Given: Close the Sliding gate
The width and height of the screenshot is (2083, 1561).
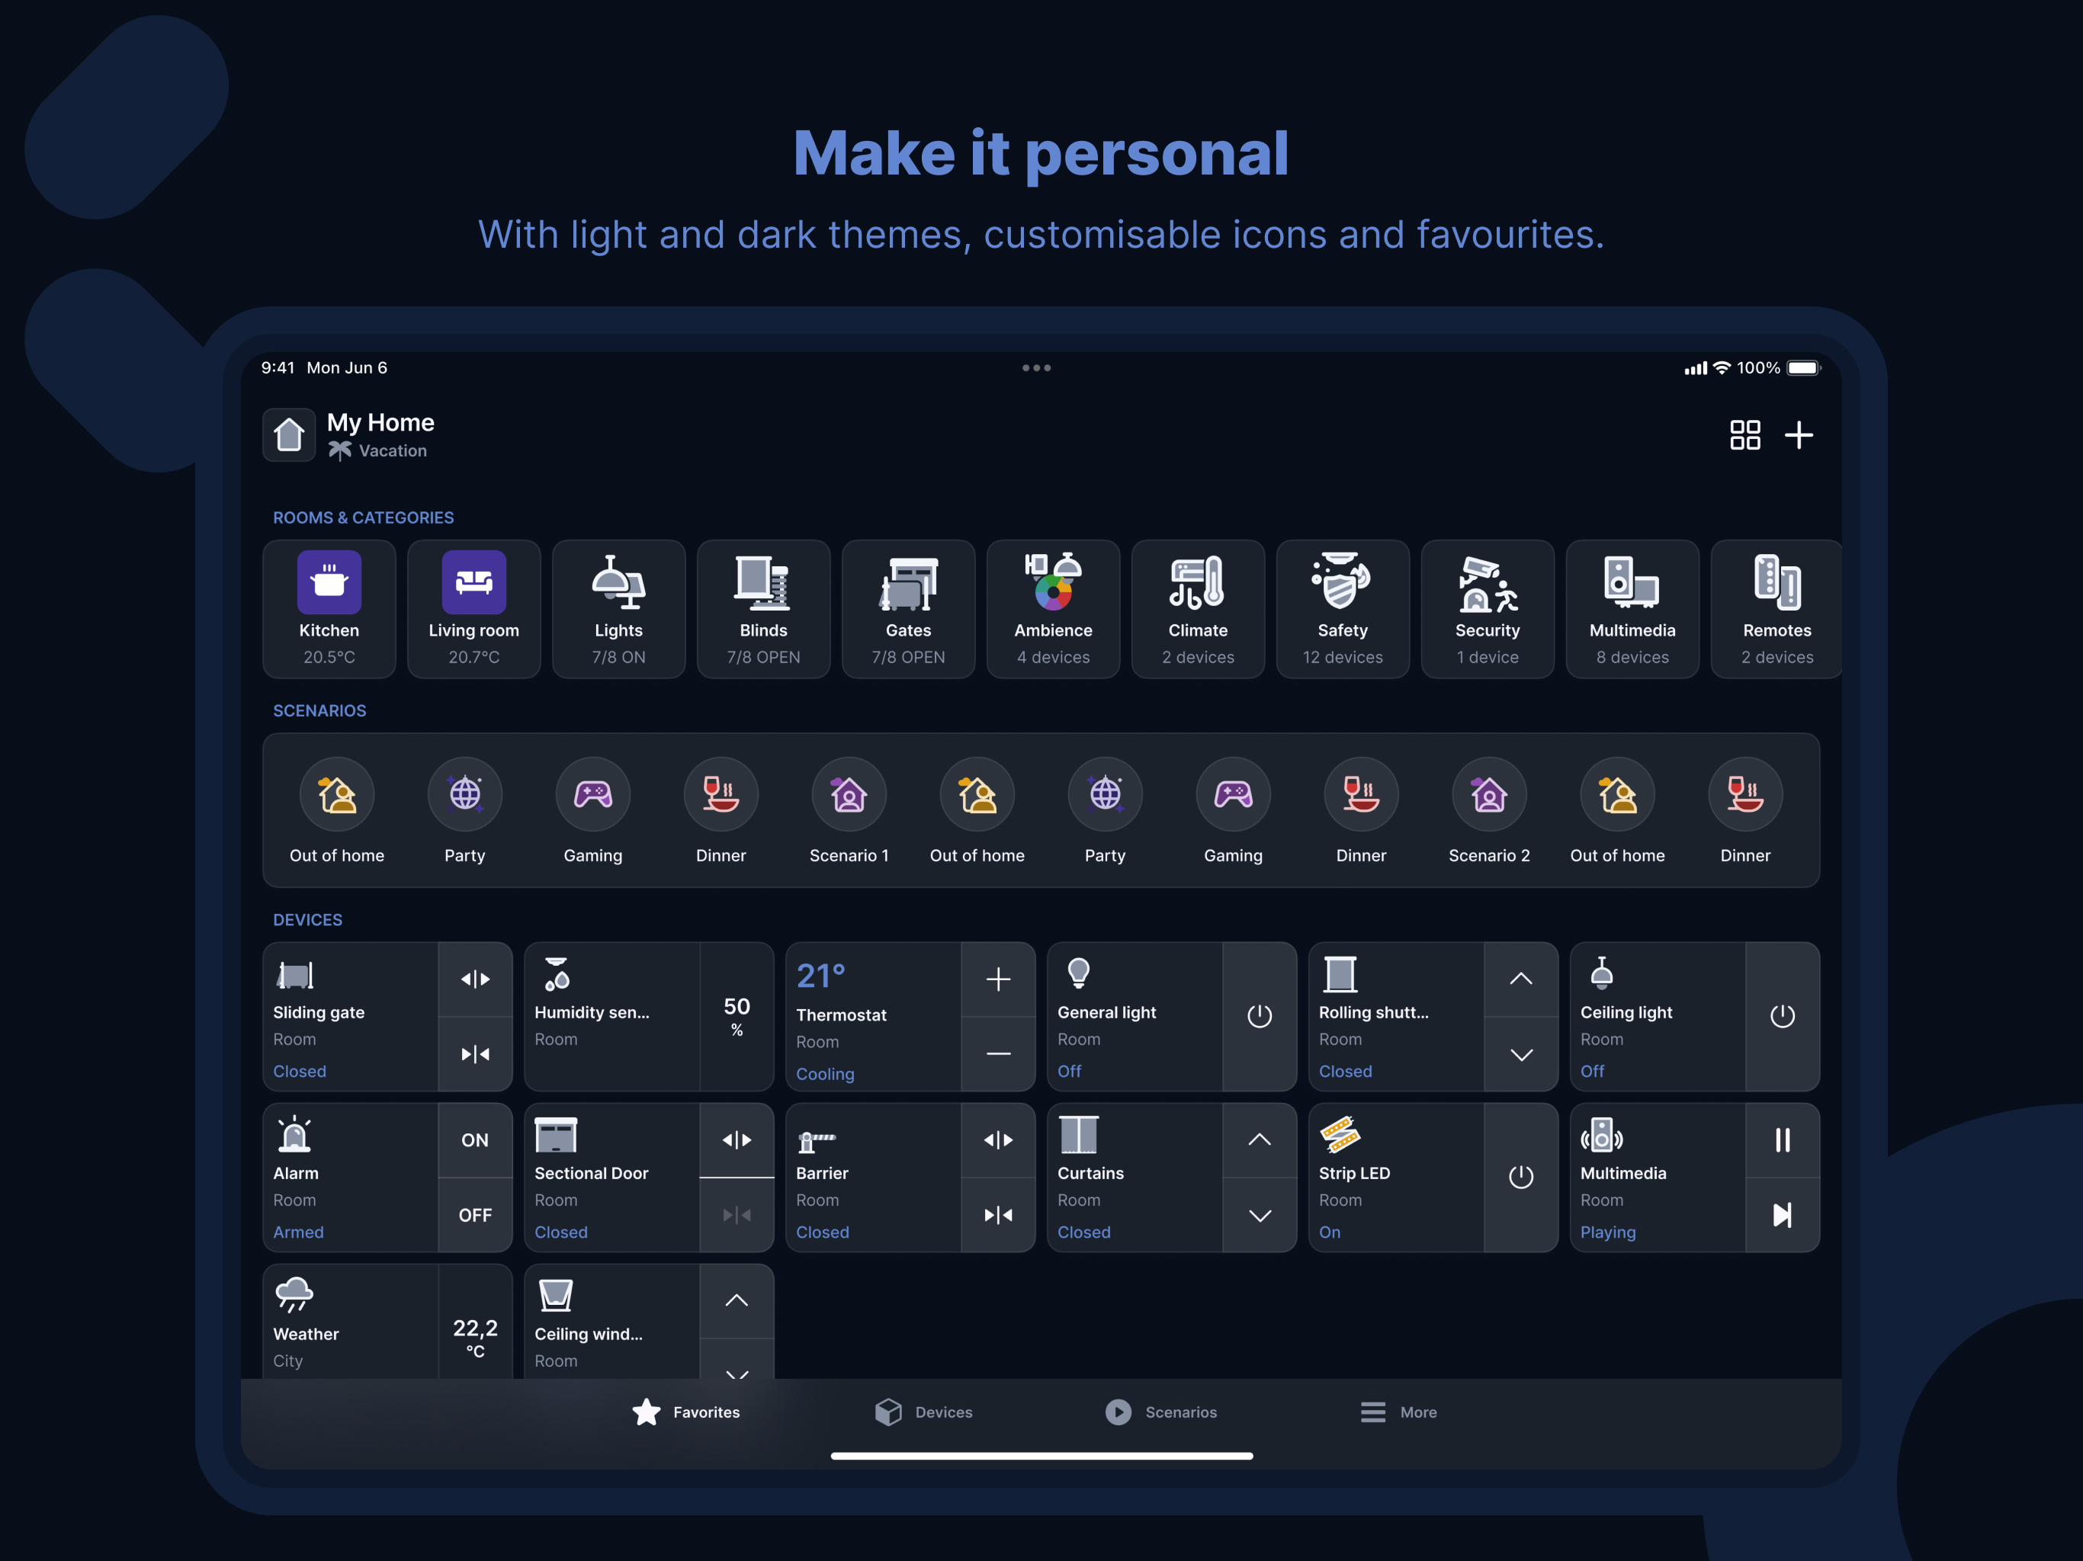Looking at the screenshot, I should [x=474, y=1054].
